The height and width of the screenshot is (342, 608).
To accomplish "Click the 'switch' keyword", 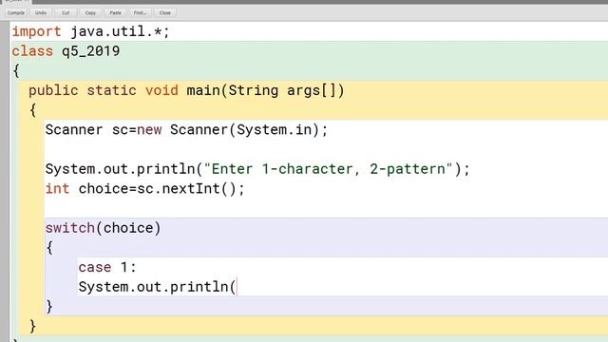I will click(x=69, y=228).
